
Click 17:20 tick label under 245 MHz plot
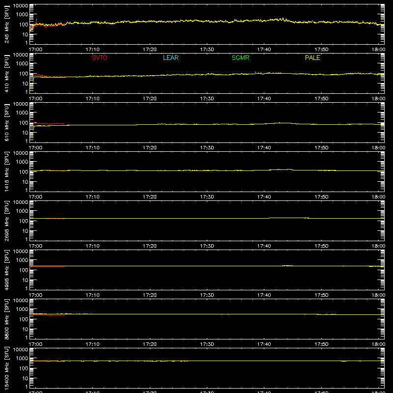pos(150,50)
